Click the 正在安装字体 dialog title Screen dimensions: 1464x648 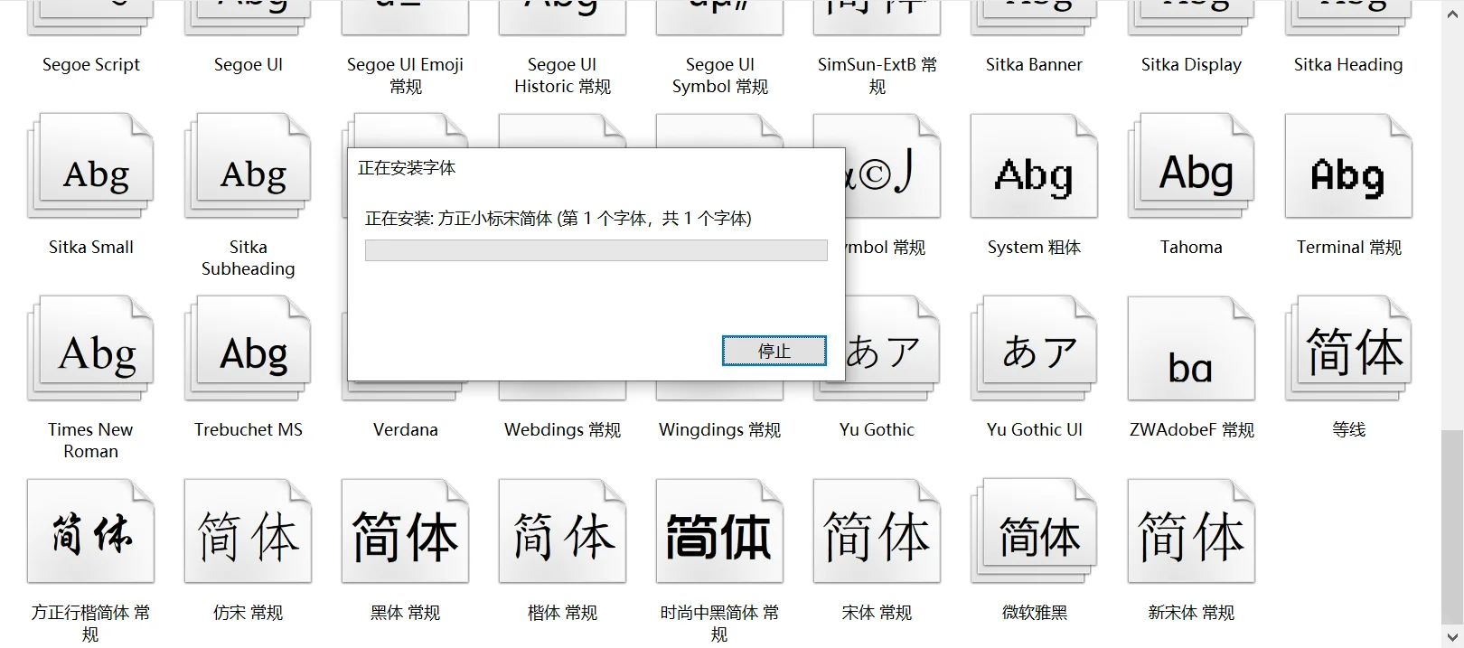coord(407,168)
